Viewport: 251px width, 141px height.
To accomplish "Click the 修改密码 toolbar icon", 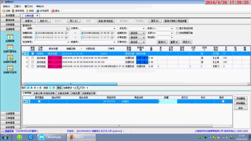I will 18,11.
